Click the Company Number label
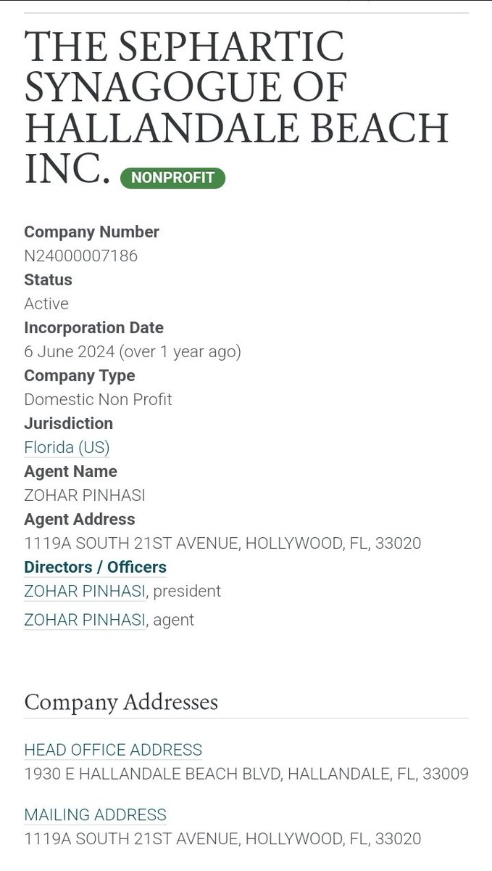 tap(91, 232)
